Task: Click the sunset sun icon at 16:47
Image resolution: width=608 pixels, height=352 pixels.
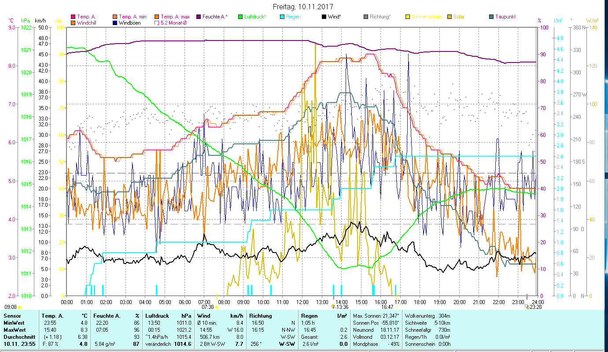Action: [x=396, y=307]
